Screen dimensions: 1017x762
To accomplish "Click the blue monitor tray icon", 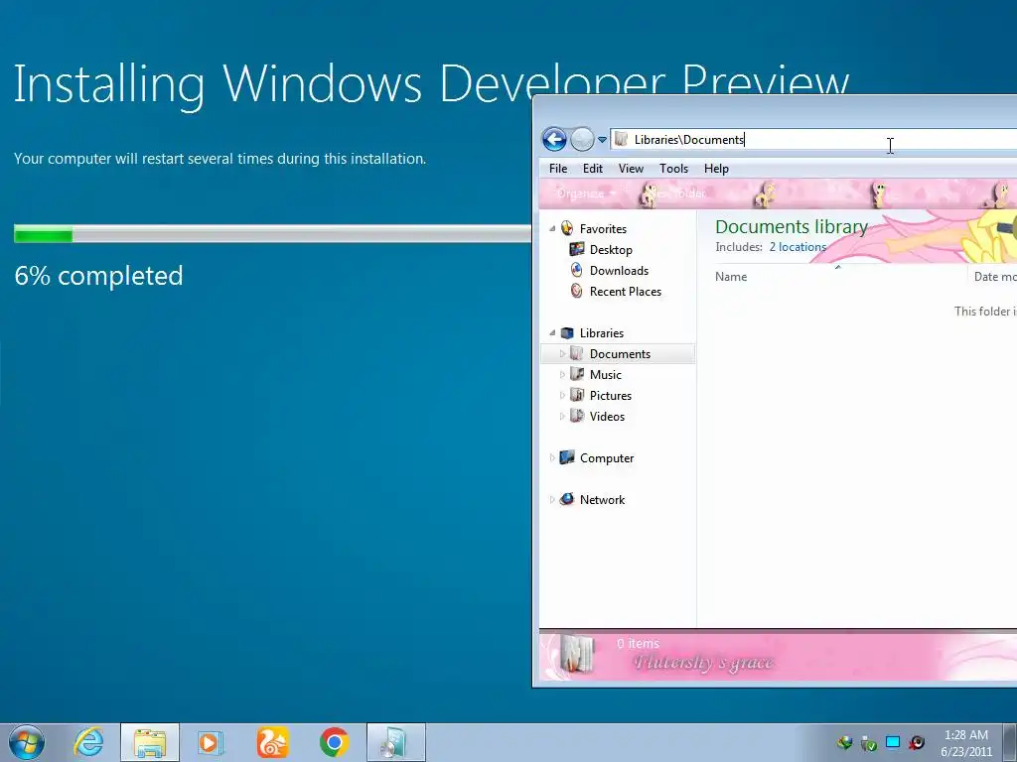I will click(893, 742).
